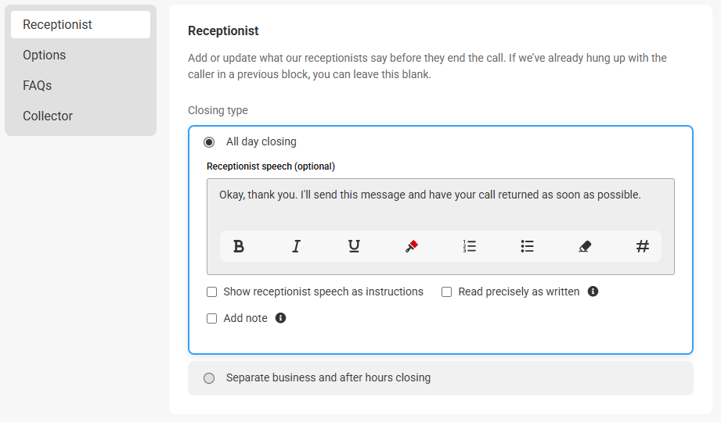The image size is (721, 422).
Task: Apply bold formatting to receptionist speech
Action: click(239, 247)
